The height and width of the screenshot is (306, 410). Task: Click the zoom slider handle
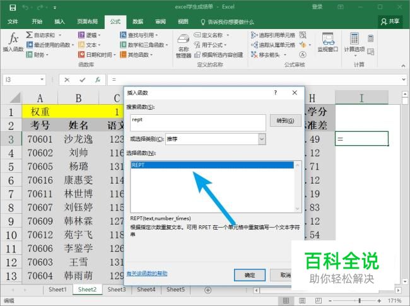point(360,301)
